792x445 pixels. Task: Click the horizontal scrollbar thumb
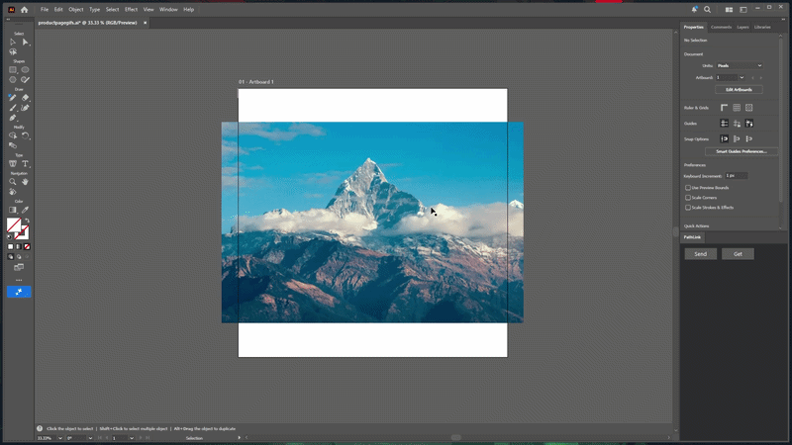[456, 437]
